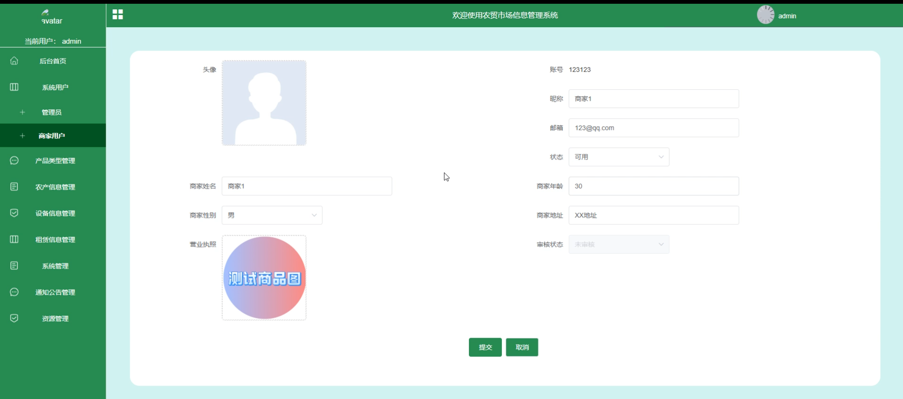Click the 商家地址 input field

[x=654, y=215]
